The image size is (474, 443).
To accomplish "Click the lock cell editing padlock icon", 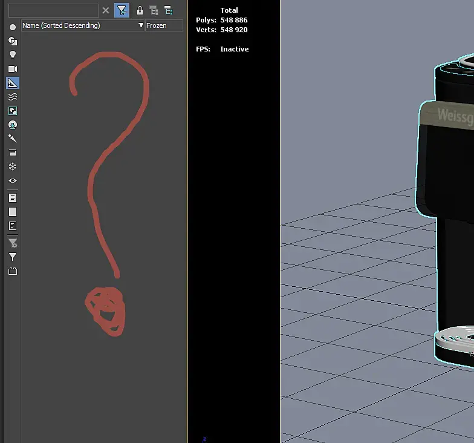I will coord(140,11).
